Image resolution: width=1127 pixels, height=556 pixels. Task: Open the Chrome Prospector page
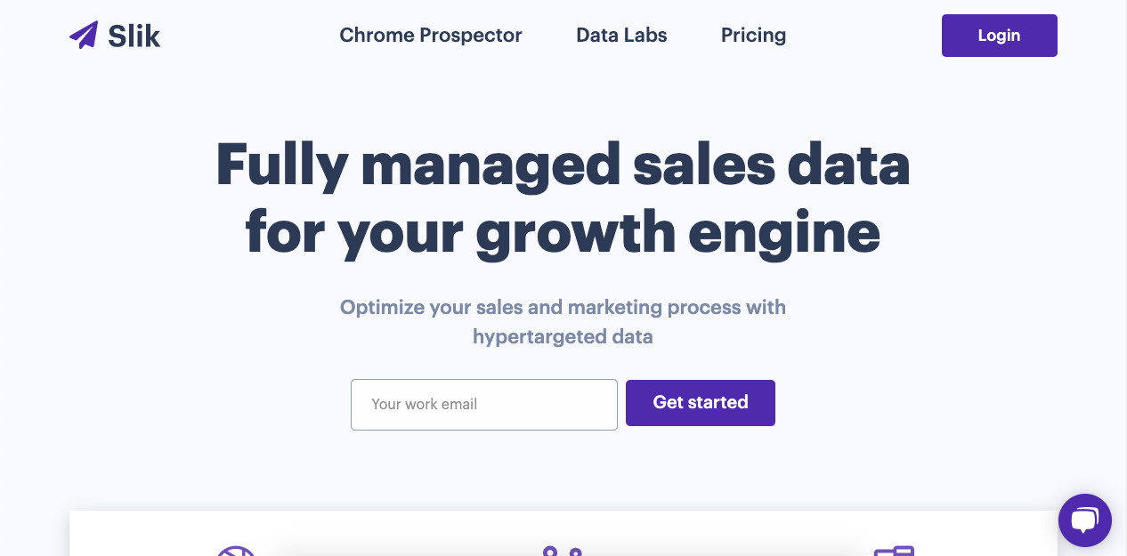point(431,36)
